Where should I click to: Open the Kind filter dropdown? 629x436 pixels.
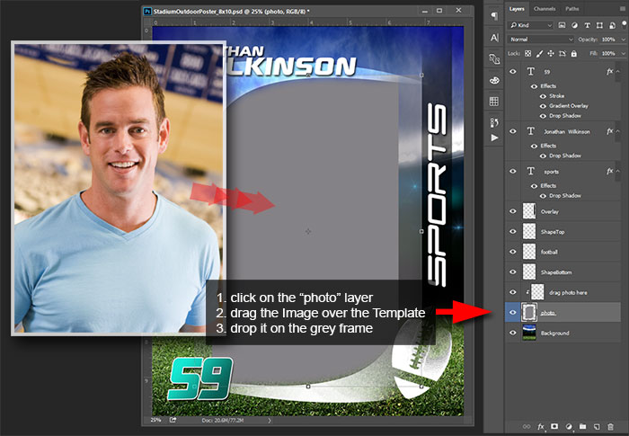[531, 25]
